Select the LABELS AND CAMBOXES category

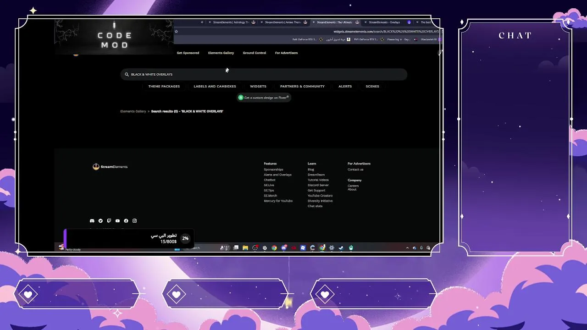215,86
